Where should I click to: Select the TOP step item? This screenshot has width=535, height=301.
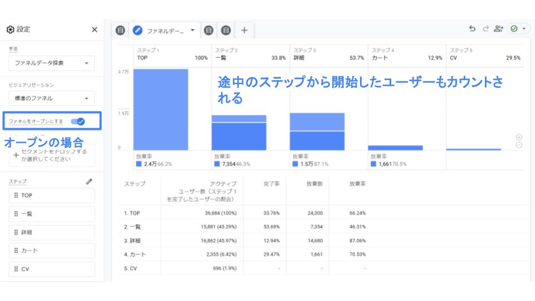(x=51, y=196)
